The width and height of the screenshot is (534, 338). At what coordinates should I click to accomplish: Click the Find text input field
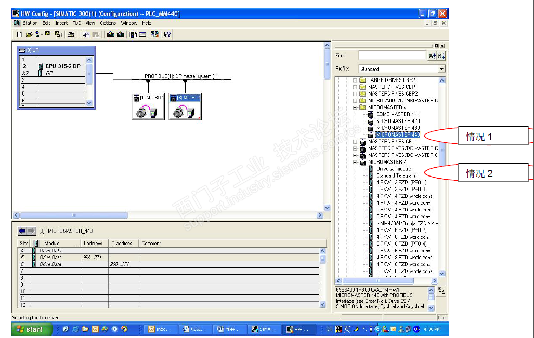pyautogui.click(x=392, y=56)
